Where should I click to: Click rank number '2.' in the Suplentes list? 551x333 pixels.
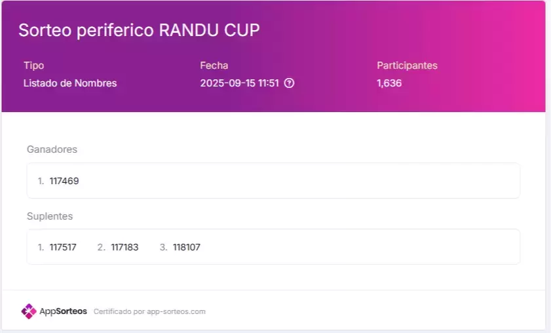(x=101, y=247)
